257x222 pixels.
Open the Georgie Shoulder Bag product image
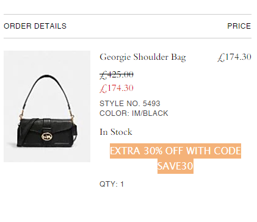point(47,106)
